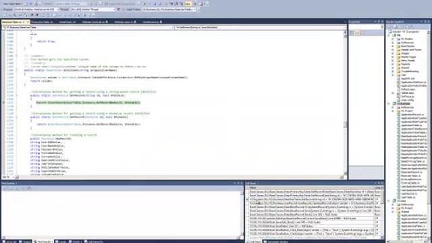This screenshot has width=432, height=243.
Task: Click the editor split bar handle
Action: (x=345, y=32)
